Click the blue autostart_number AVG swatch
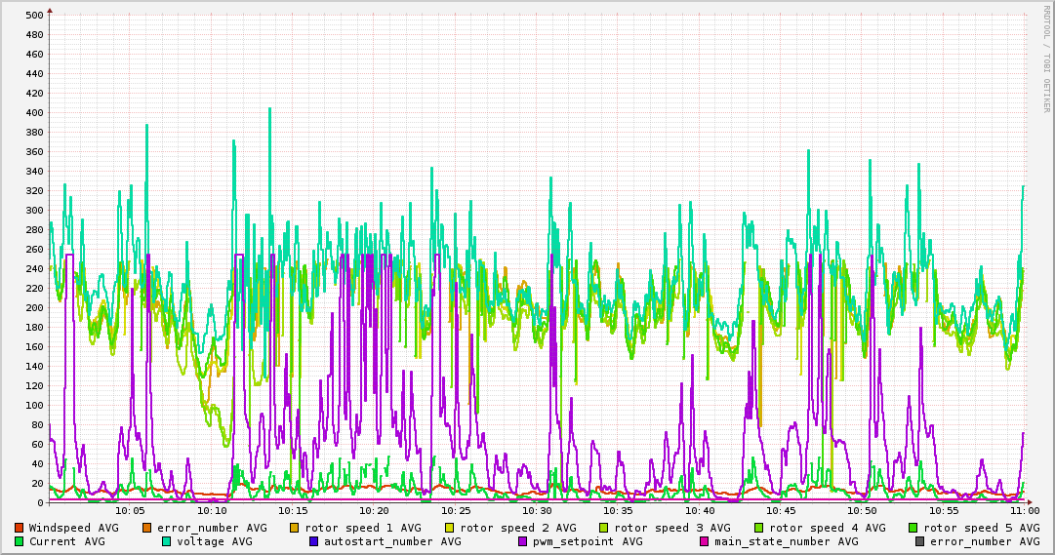 coord(314,541)
